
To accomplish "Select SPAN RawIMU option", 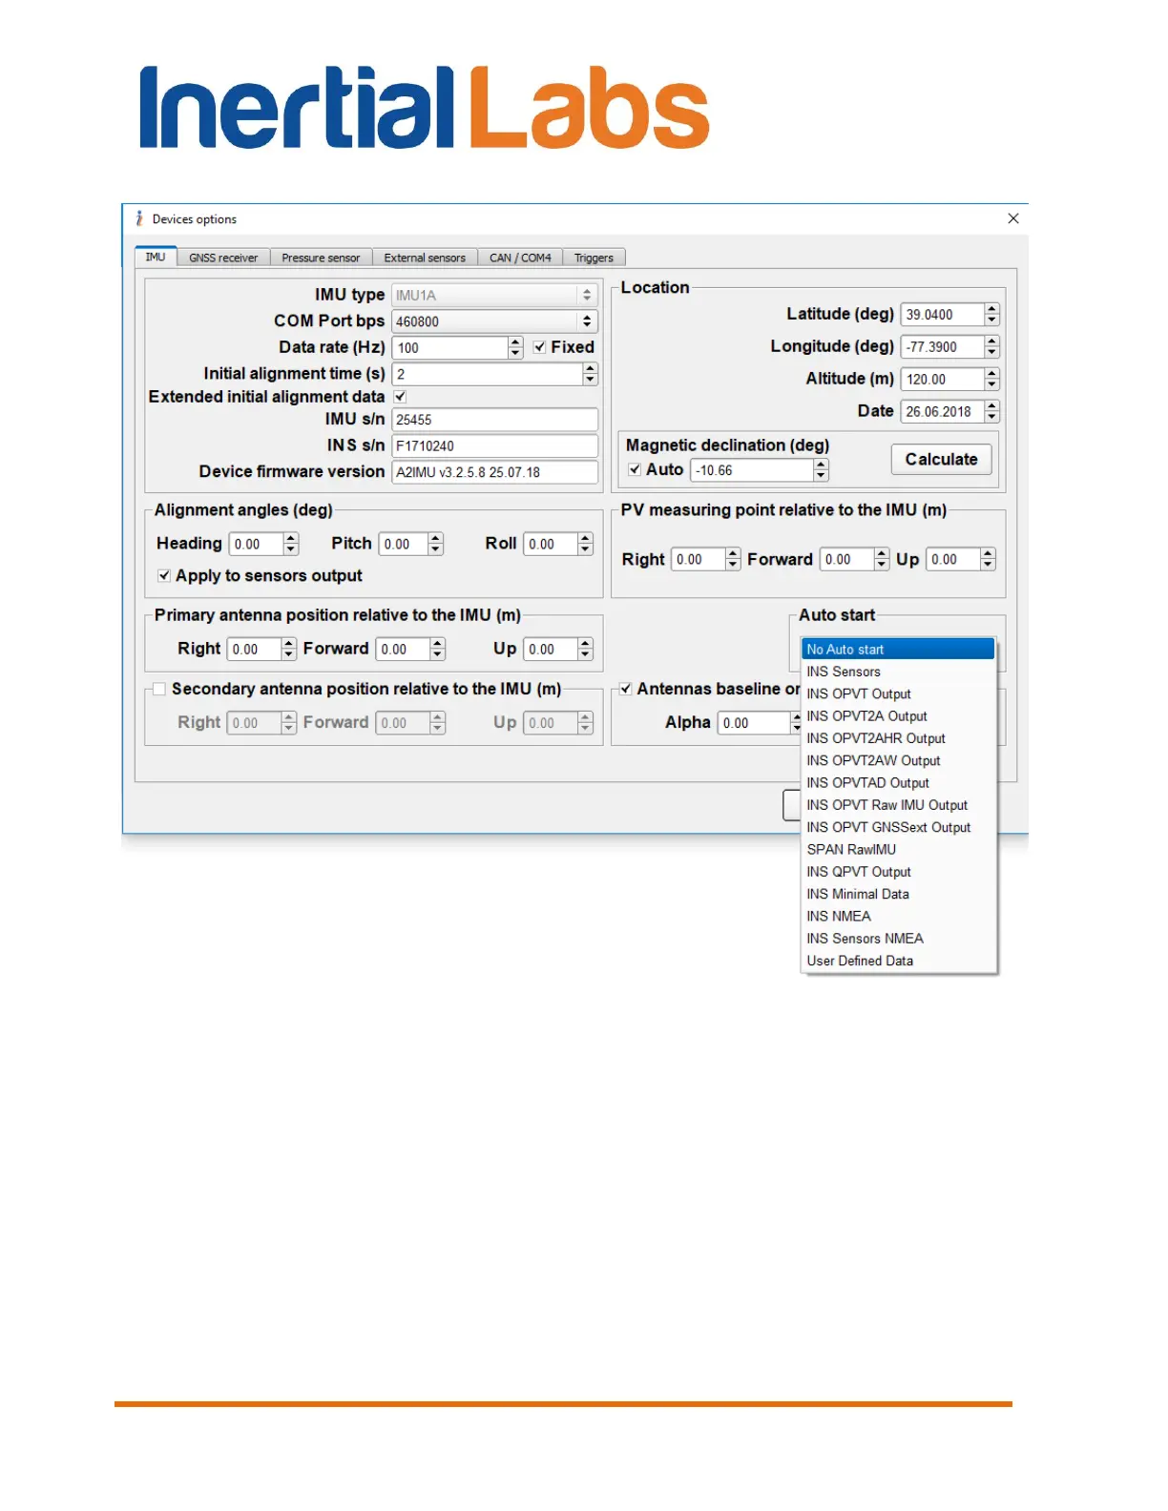I will pyautogui.click(x=898, y=849).
